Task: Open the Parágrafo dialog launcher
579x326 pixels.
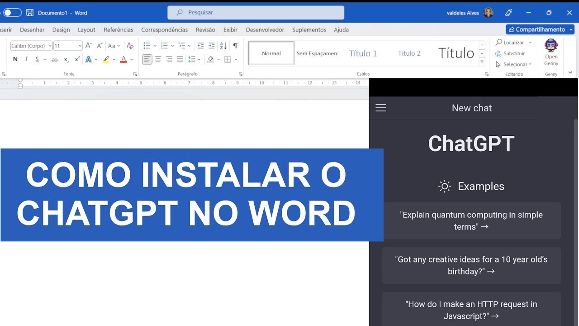Action: coord(240,74)
